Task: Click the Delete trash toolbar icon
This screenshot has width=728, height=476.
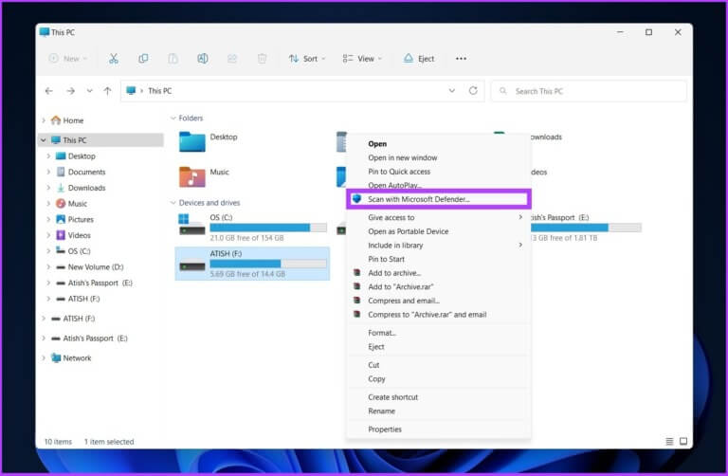Action: tap(262, 59)
